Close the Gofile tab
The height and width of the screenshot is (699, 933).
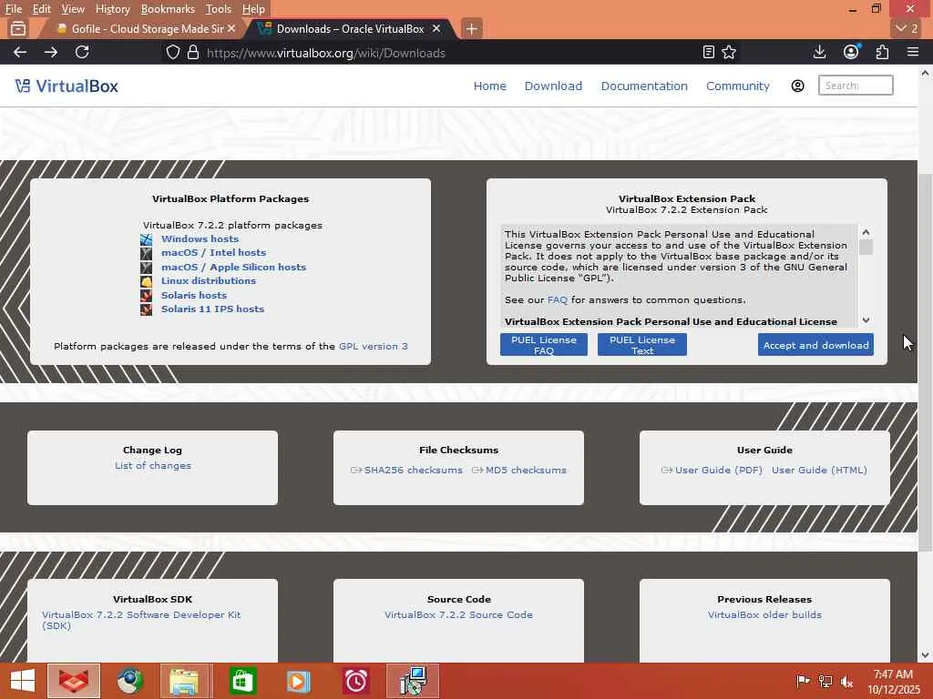tap(231, 28)
